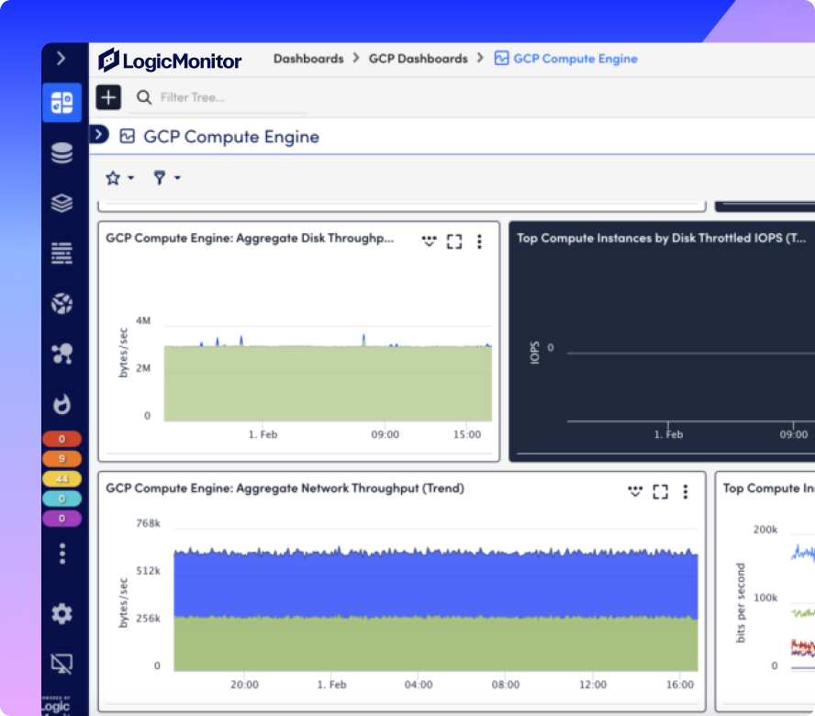
Task: Open the filter funnel dropdown
Action: [x=166, y=178]
